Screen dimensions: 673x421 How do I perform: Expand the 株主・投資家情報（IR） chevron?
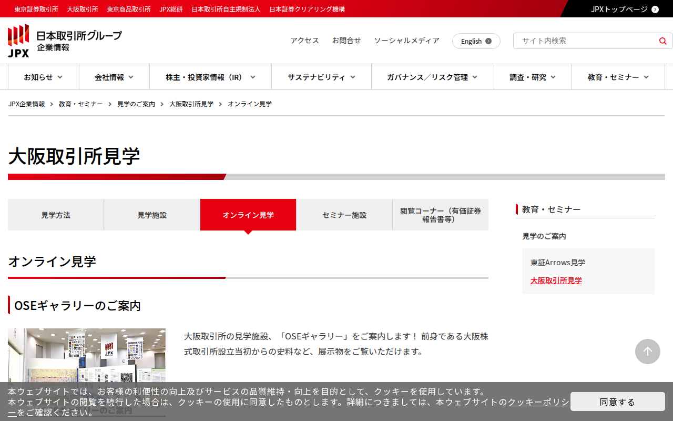pyautogui.click(x=253, y=77)
